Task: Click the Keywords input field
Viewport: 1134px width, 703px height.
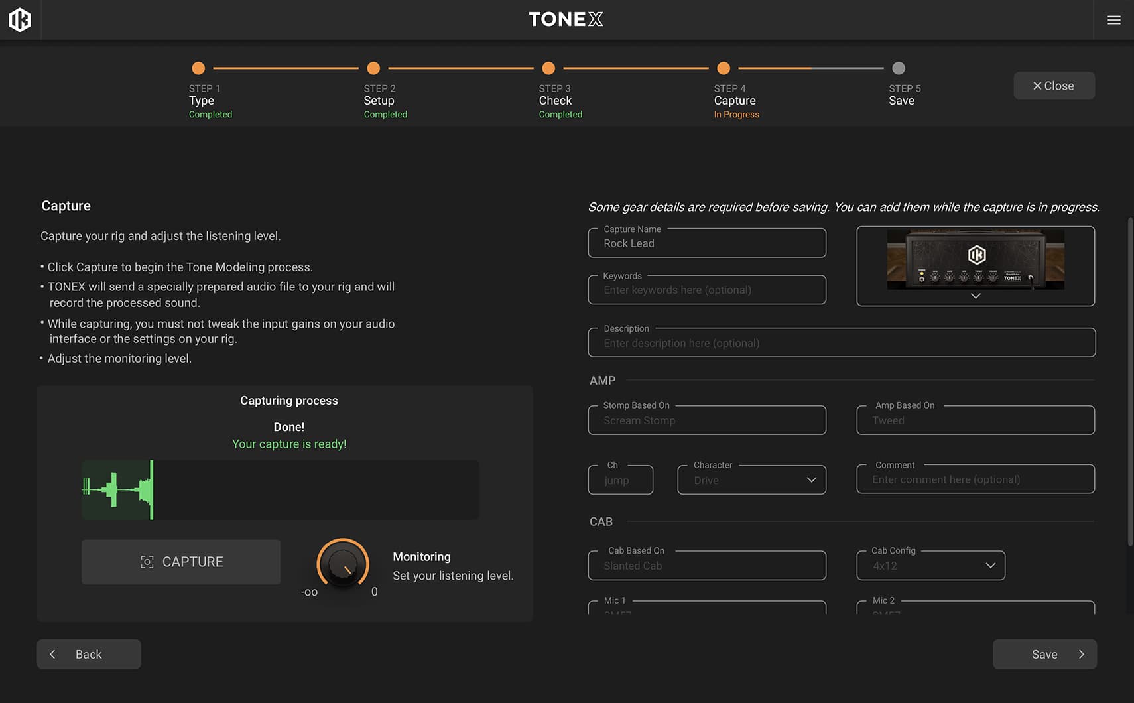Action: (x=706, y=290)
